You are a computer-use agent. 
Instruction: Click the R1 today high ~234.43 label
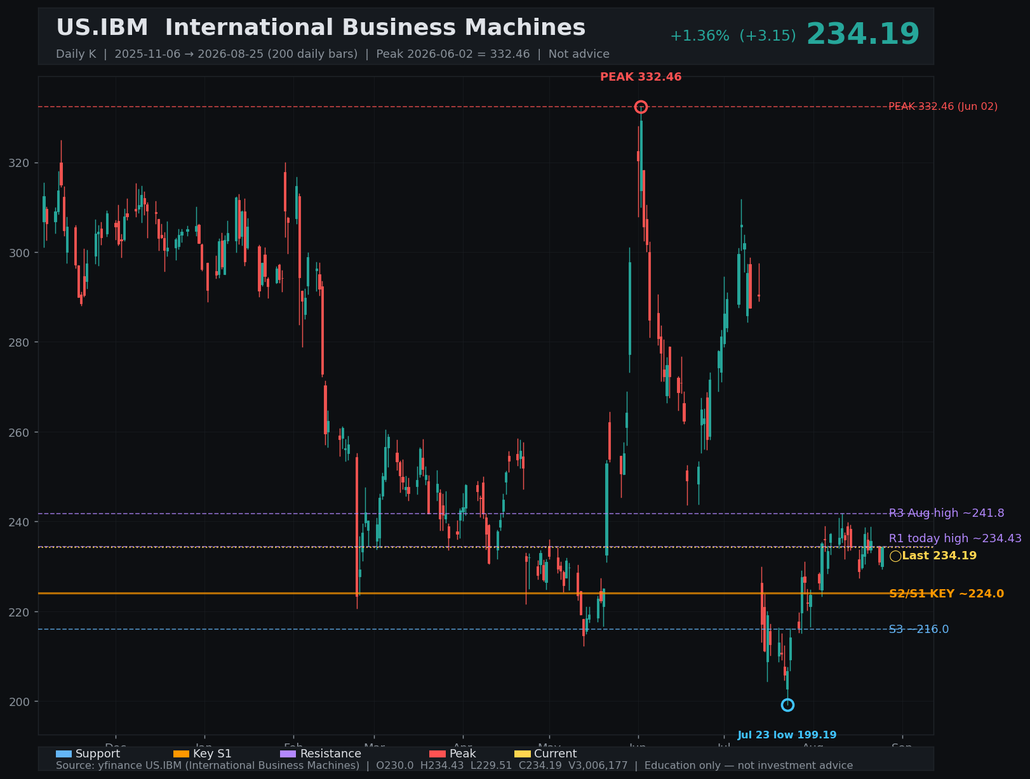click(x=955, y=538)
